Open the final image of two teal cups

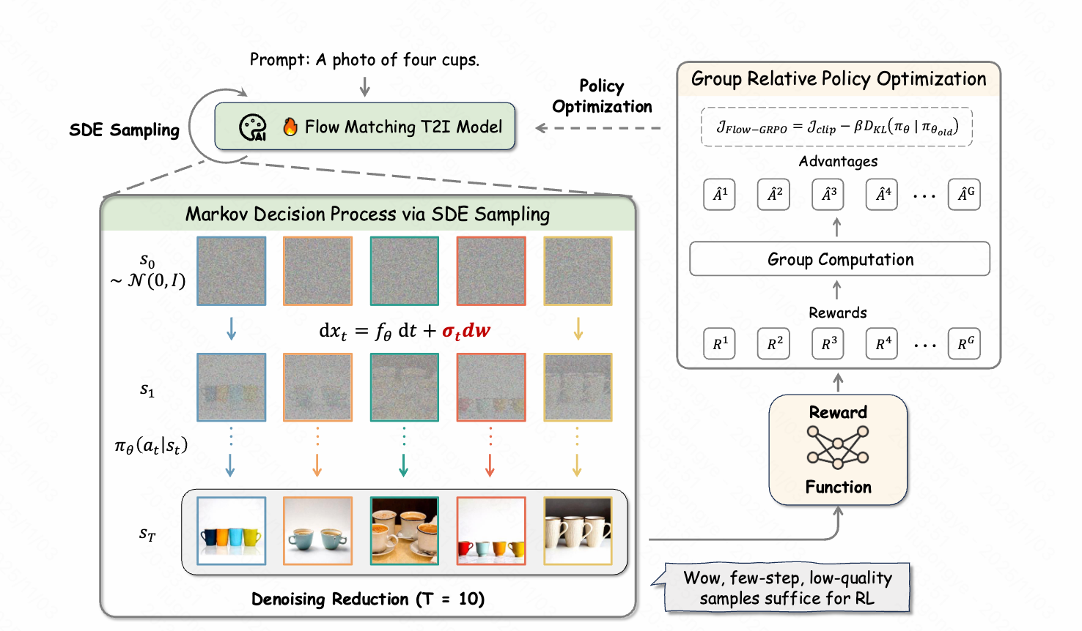pyautogui.click(x=318, y=531)
